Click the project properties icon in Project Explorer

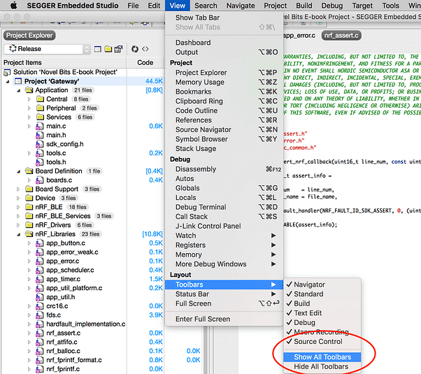click(x=118, y=49)
